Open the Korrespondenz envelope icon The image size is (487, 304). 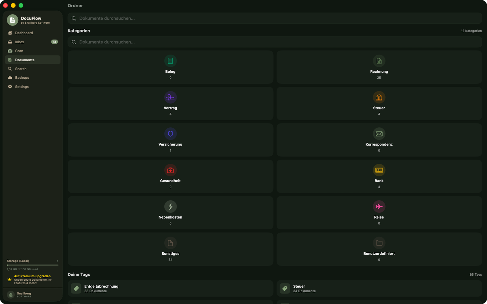point(379,134)
